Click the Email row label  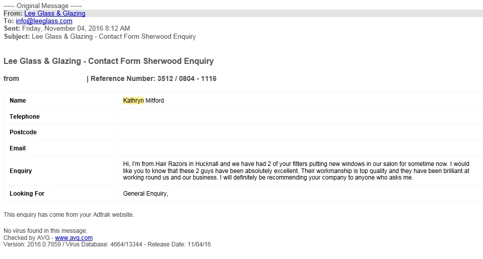(x=18, y=148)
